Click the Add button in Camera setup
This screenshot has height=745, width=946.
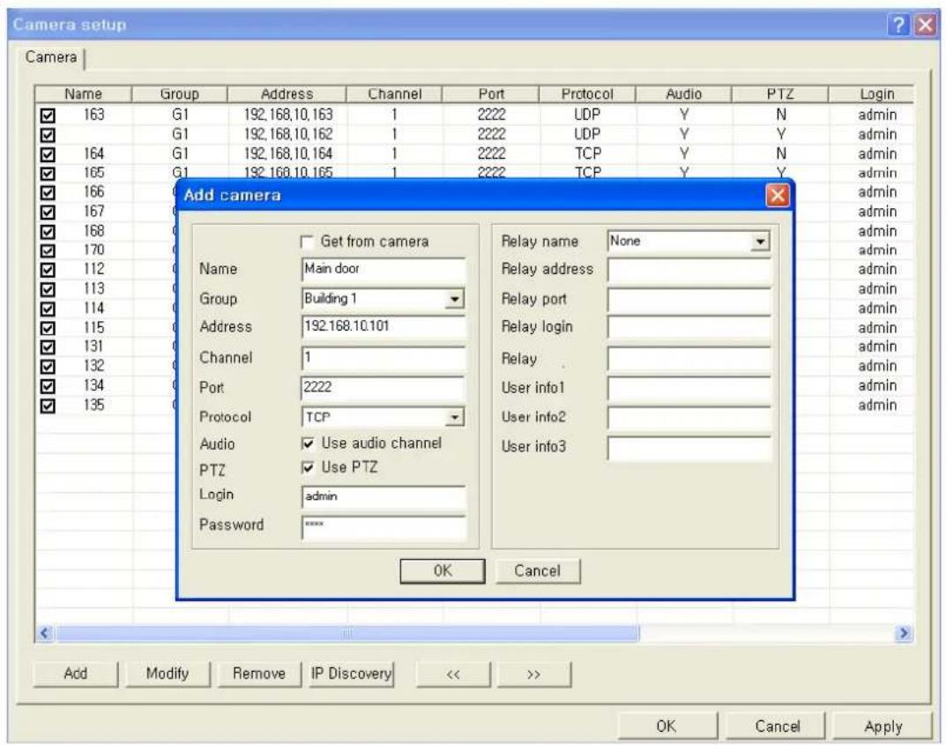point(76,674)
